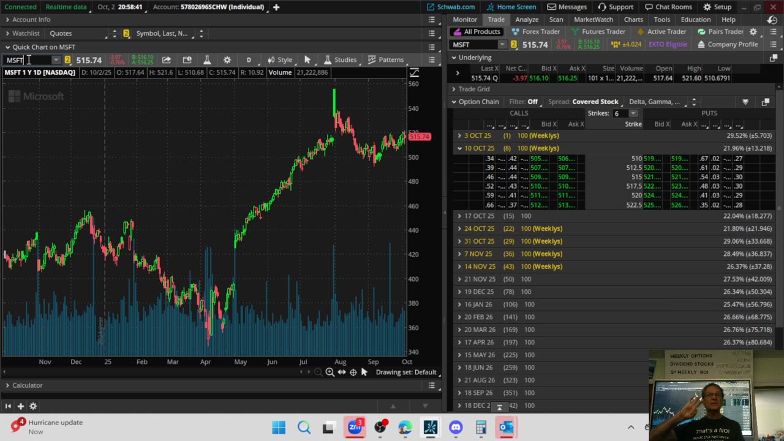Image resolution: width=784 pixels, height=441 pixels.
Task: Open chart settings gear in Quick Chart
Action: [227, 59]
